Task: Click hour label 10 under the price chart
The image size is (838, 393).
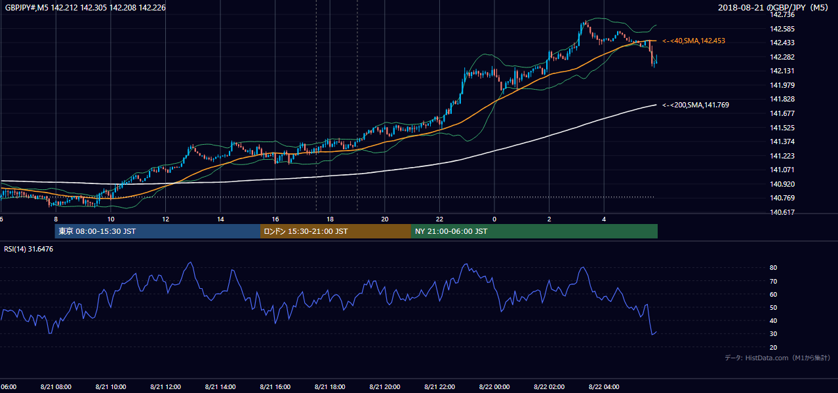Action: pyautogui.click(x=111, y=219)
